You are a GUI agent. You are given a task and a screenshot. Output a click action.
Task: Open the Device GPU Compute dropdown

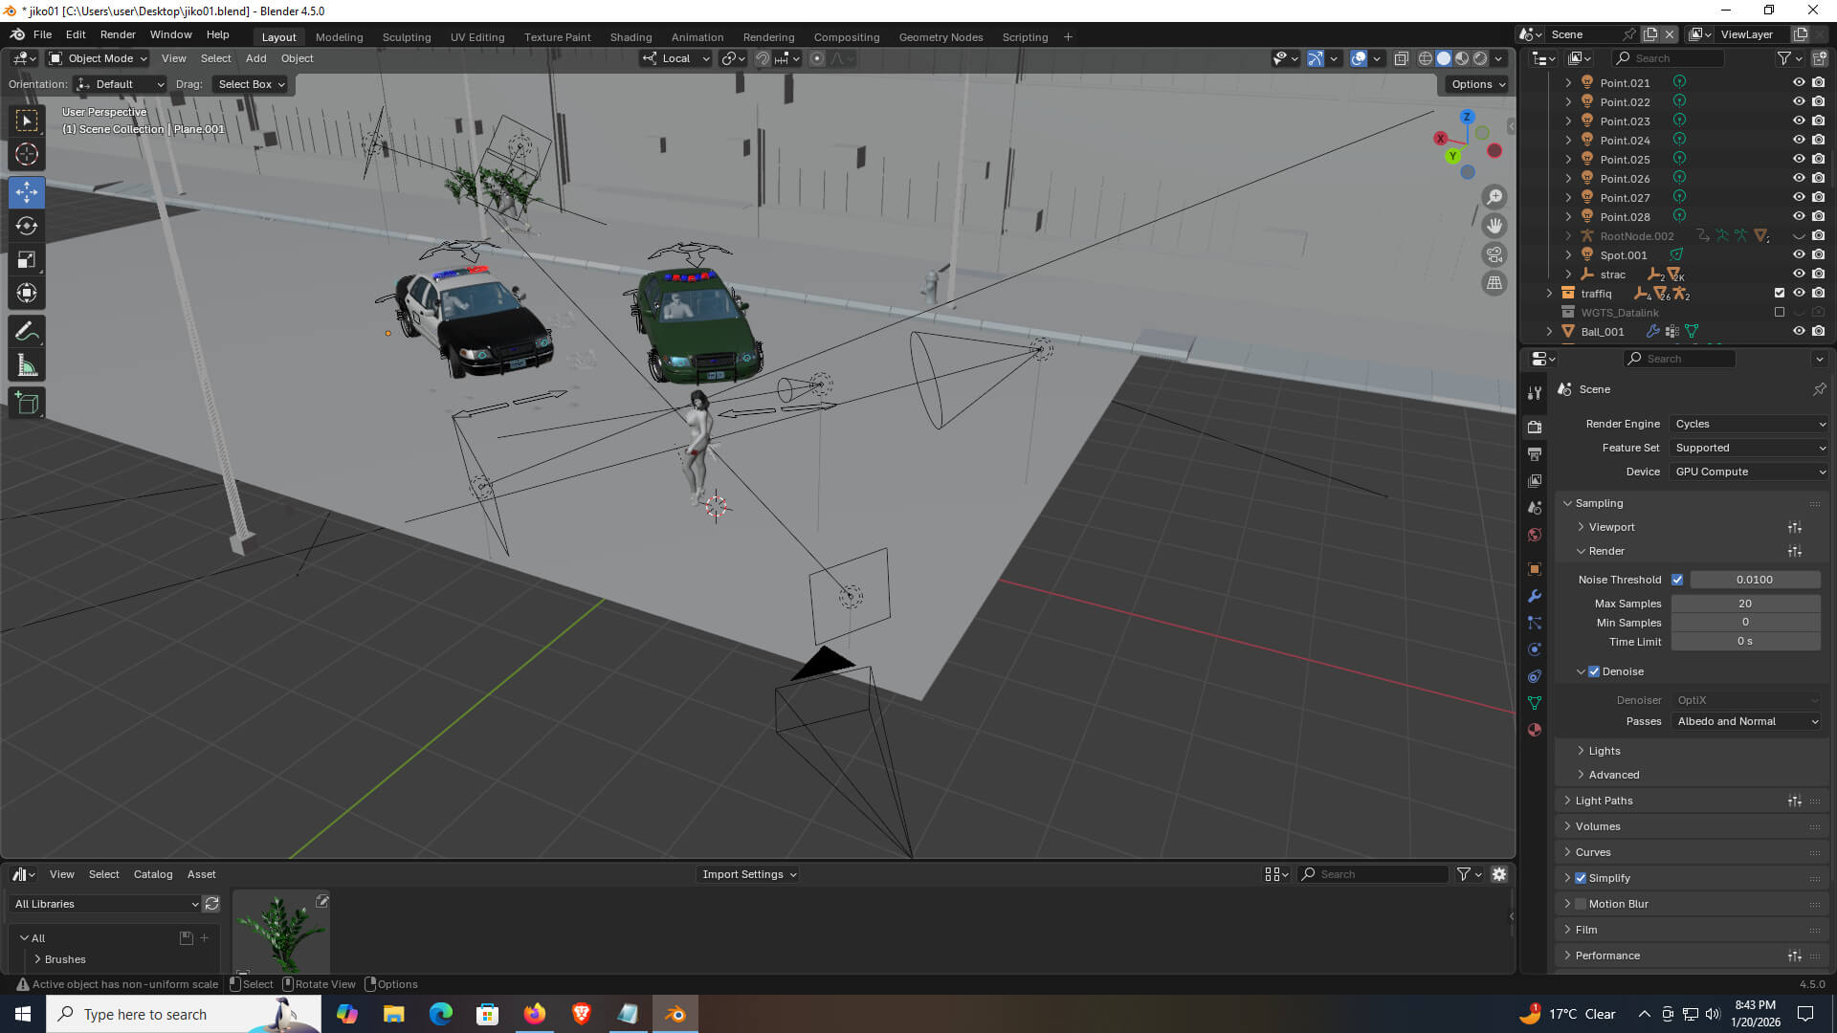(x=1749, y=472)
